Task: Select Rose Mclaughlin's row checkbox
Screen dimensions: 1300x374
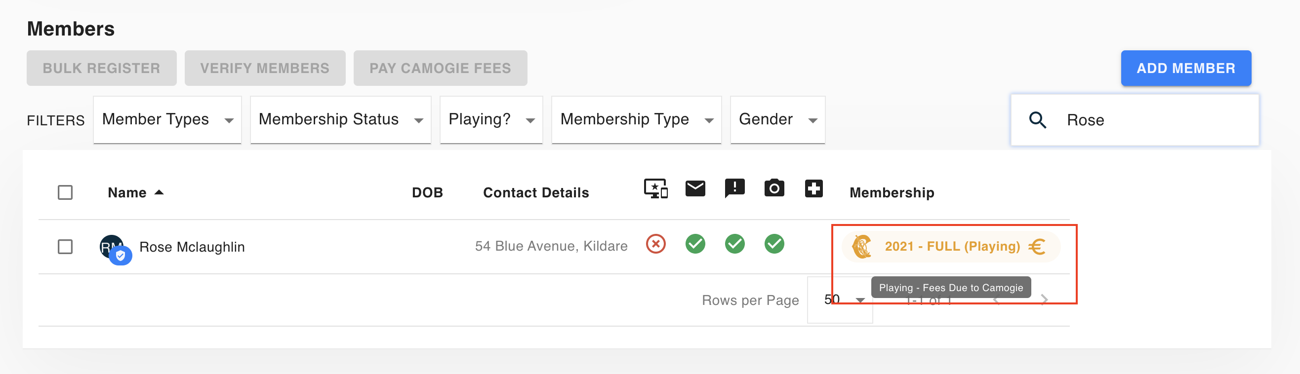Action: click(65, 247)
